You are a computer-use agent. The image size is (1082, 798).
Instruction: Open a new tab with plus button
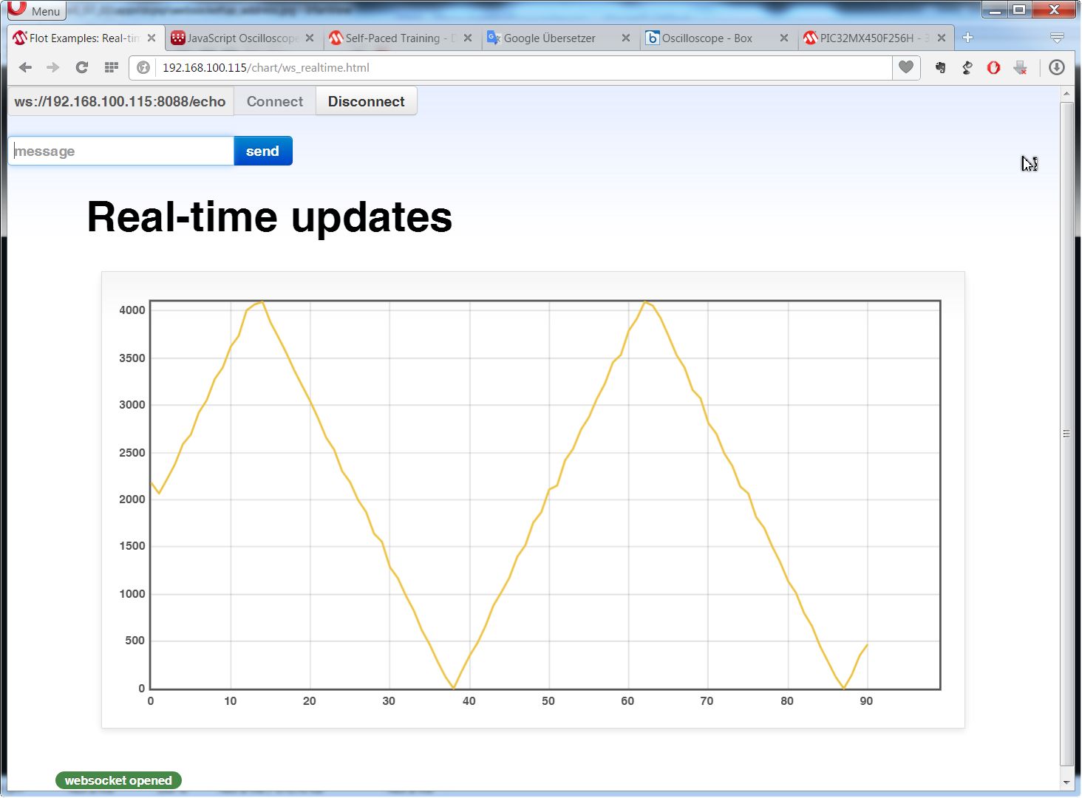967,38
